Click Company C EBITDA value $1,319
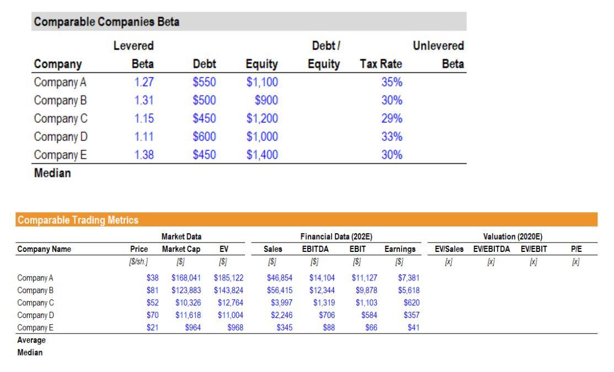Screen dimensions: 614x372 click(324, 303)
